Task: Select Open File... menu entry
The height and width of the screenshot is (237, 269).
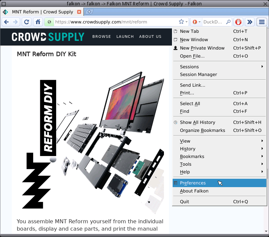Action: [x=219, y=56]
